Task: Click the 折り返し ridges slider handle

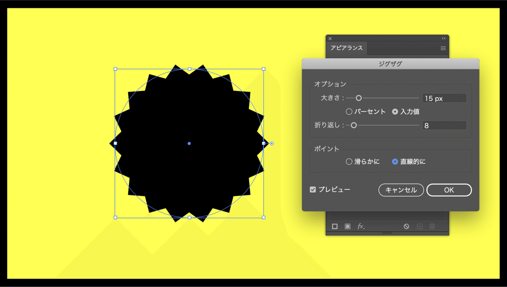Action: point(354,125)
